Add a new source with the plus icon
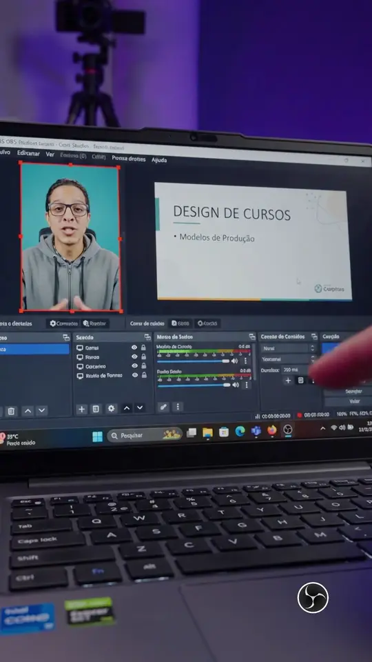This screenshot has height=662, width=372. click(x=82, y=409)
